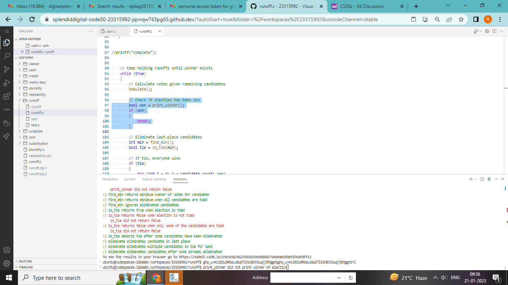The height and width of the screenshot is (285, 508).
Task: Open the Explorer view in activity bar
Action: pos(7,43)
